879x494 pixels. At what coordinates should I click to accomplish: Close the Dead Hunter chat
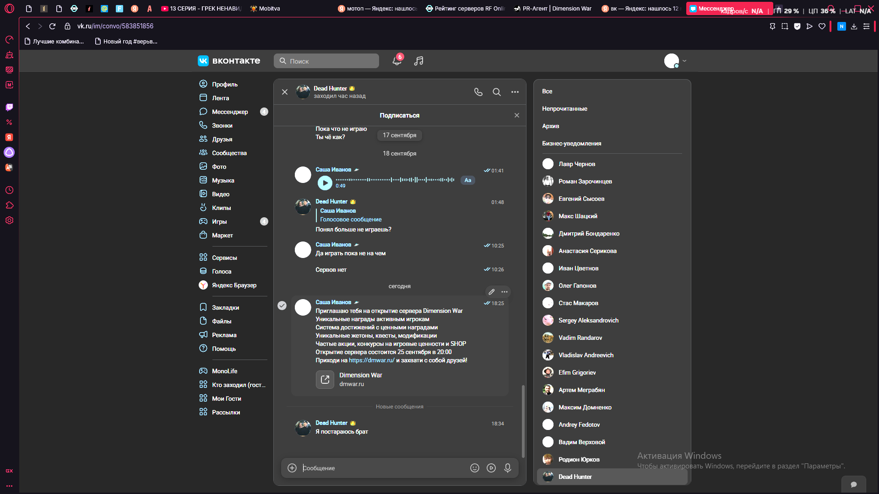pos(285,92)
